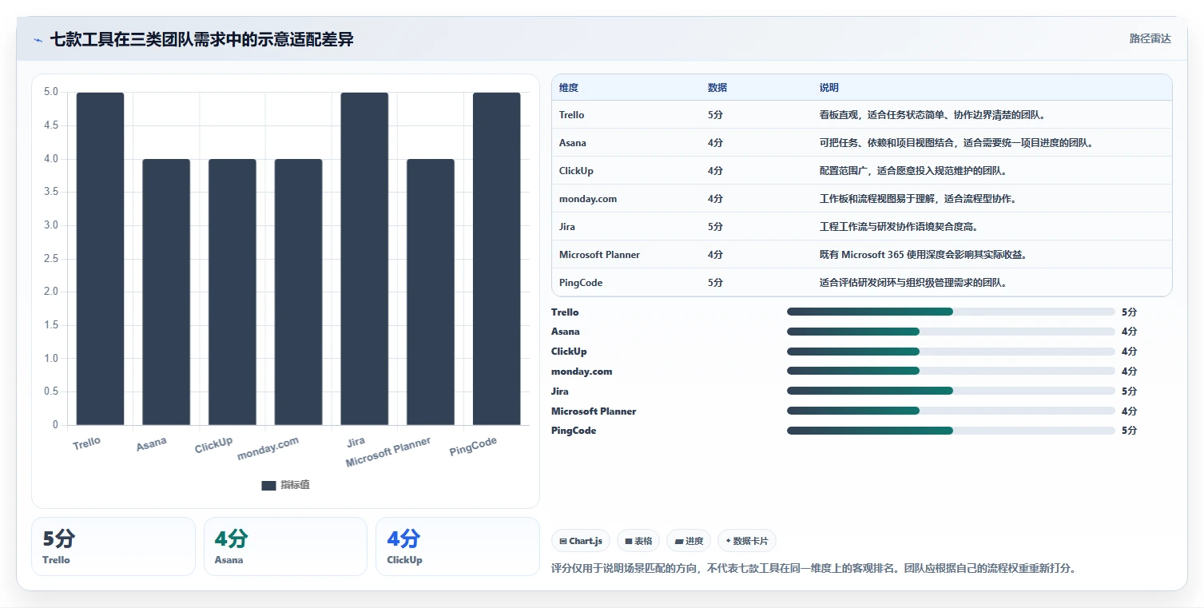The height and width of the screenshot is (608, 1204).
Task: Click the title 七款工具在三类团队需求中的示意适配差异
Action: (x=201, y=39)
